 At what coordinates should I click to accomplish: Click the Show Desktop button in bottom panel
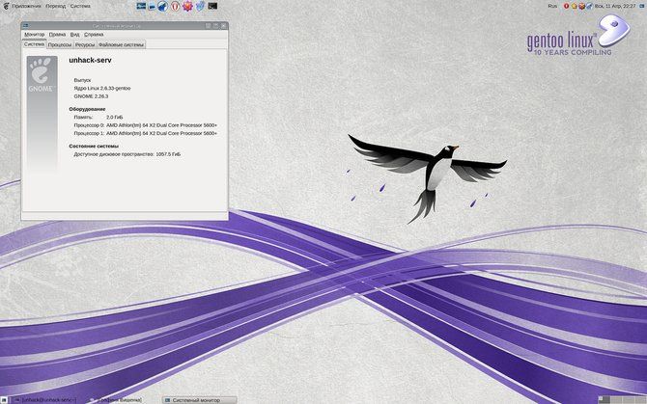[x=6, y=398]
